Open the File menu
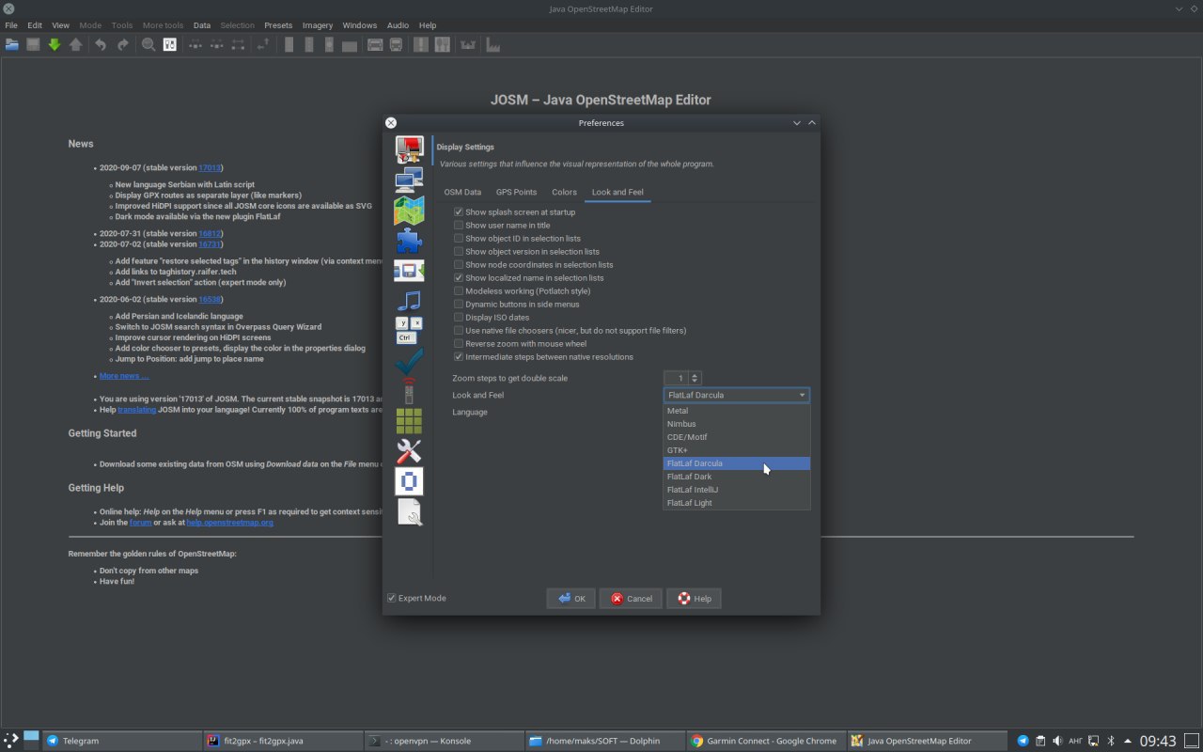 point(11,25)
